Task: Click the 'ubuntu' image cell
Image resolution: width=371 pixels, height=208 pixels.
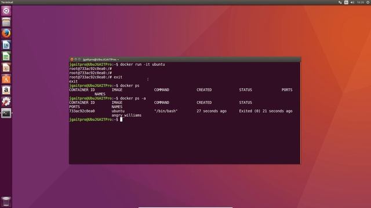Action: click(x=118, y=111)
